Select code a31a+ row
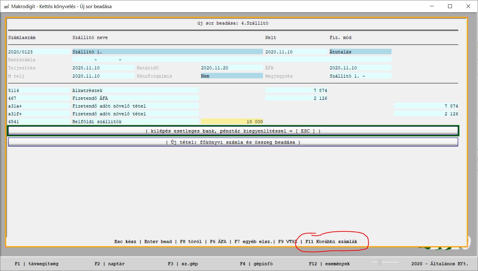 [x=39, y=106]
